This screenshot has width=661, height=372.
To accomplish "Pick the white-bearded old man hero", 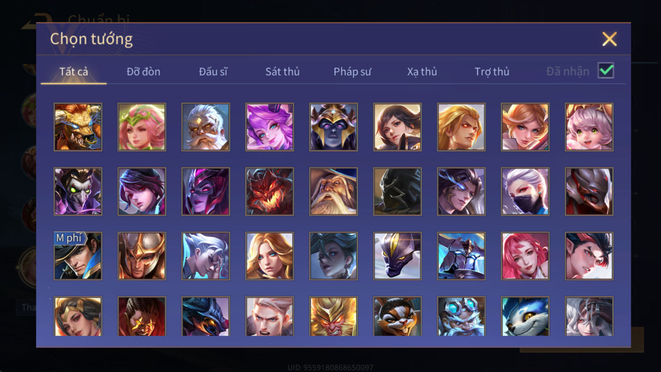I will click(x=205, y=127).
